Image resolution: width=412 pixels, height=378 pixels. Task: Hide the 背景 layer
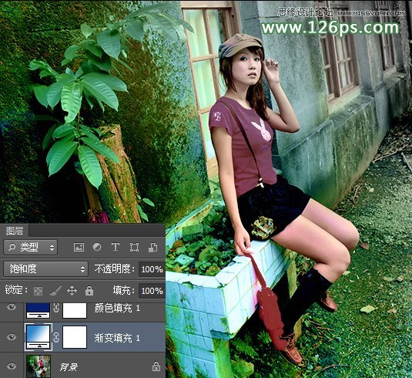pyautogui.click(x=12, y=366)
